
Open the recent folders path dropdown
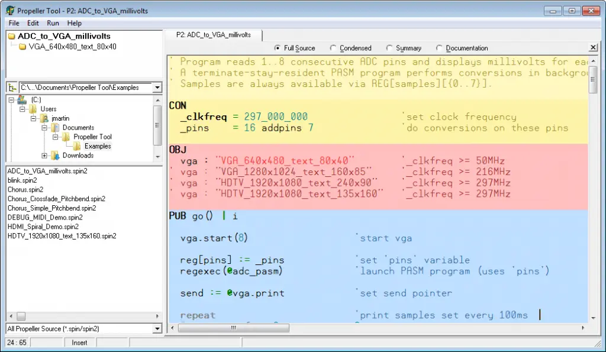point(157,88)
